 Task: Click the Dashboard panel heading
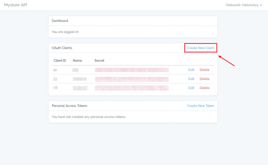pos(60,21)
